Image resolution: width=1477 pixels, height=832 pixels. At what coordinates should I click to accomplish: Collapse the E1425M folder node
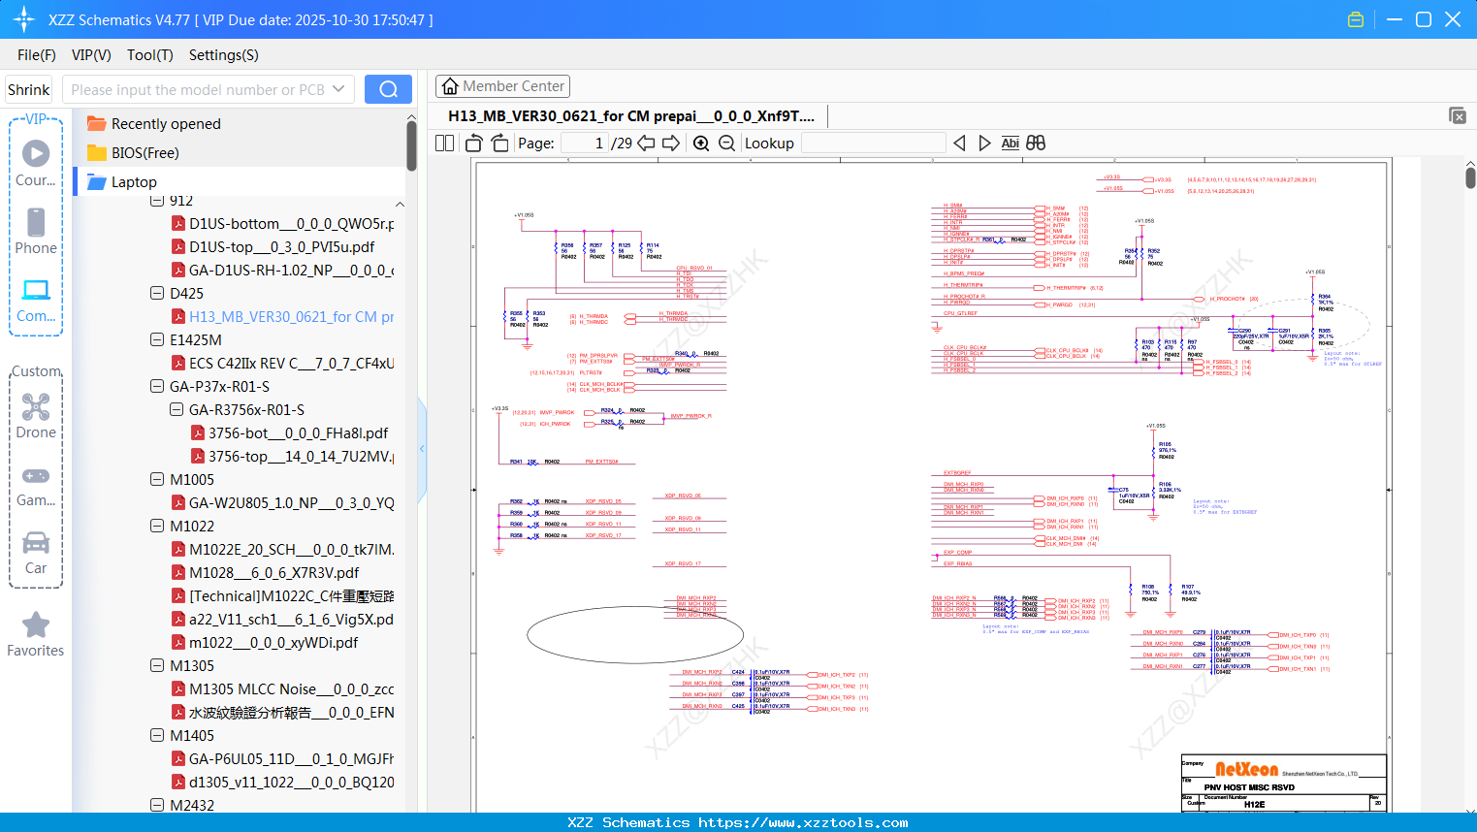click(x=157, y=339)
